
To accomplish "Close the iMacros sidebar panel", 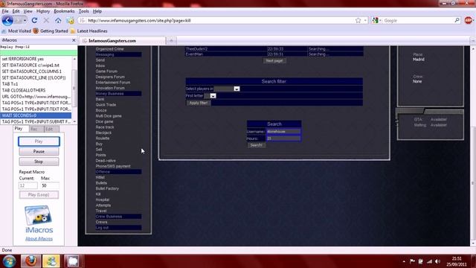I will pyautogui.click(x=74, y=40).
